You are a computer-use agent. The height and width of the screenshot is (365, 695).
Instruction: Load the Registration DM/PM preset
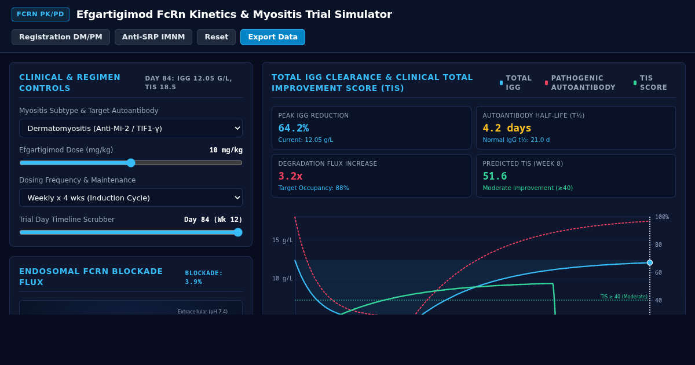tap(61, 37)
